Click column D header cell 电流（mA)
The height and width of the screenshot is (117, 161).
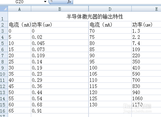110,24
